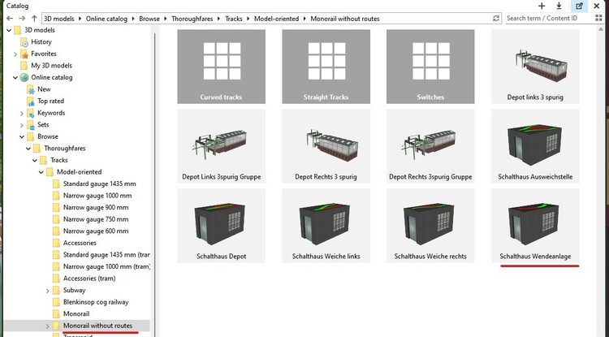Select the Accessories folder

pos(80,243)
